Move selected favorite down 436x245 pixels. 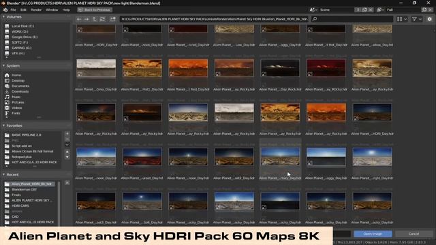coord(67,157)
